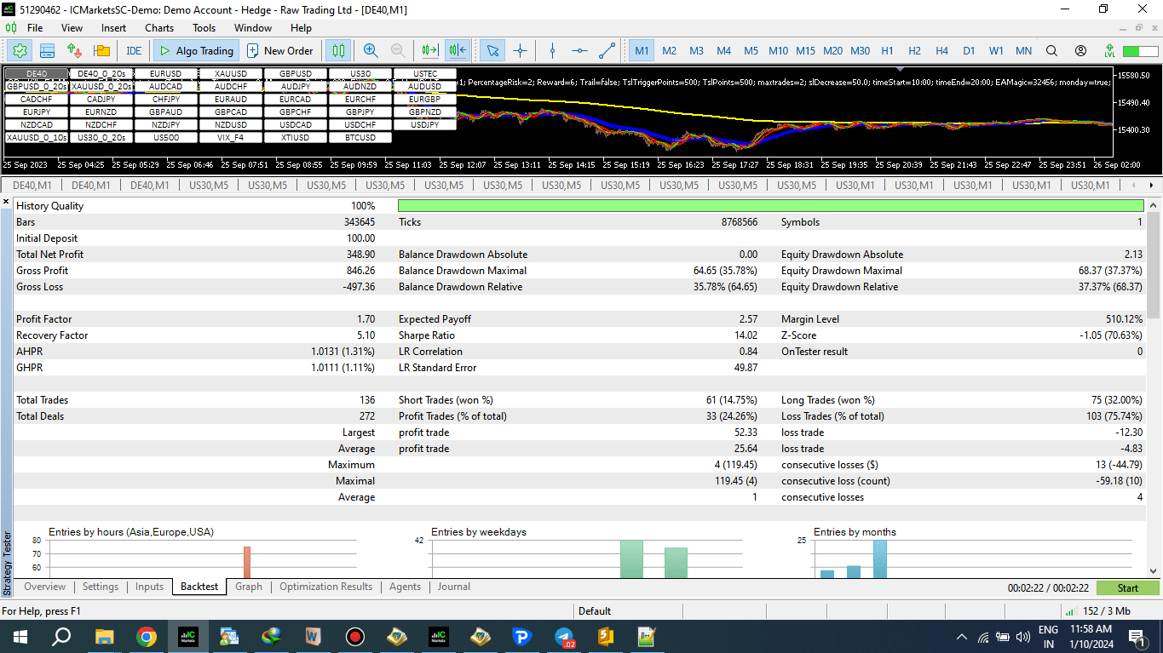Click the greyed zoom out magnifier
The image size is (1163, 653).
click(x=398, y=50)
